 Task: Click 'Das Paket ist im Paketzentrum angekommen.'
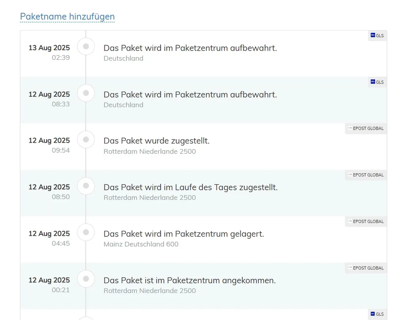[190, 280]
